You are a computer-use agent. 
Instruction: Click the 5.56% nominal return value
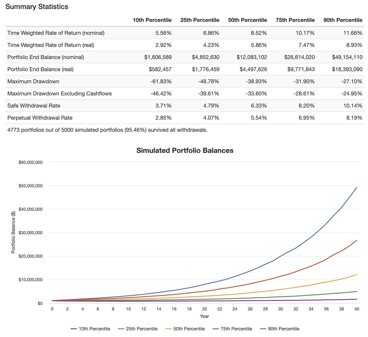tap(164, 33)
